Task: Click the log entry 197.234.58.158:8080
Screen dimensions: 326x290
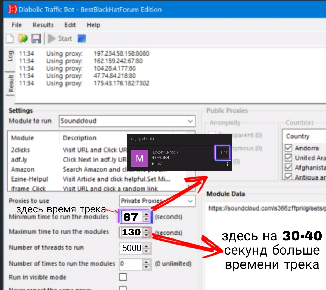Action: [121, 53]
